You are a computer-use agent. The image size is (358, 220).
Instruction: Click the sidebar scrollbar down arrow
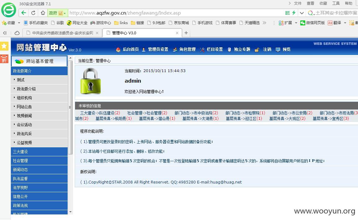click(70, 212)
